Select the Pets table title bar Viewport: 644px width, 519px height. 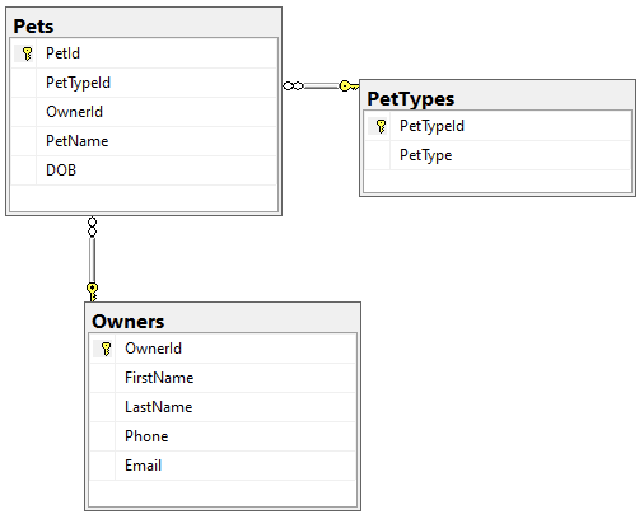click(x=143, y=25)
